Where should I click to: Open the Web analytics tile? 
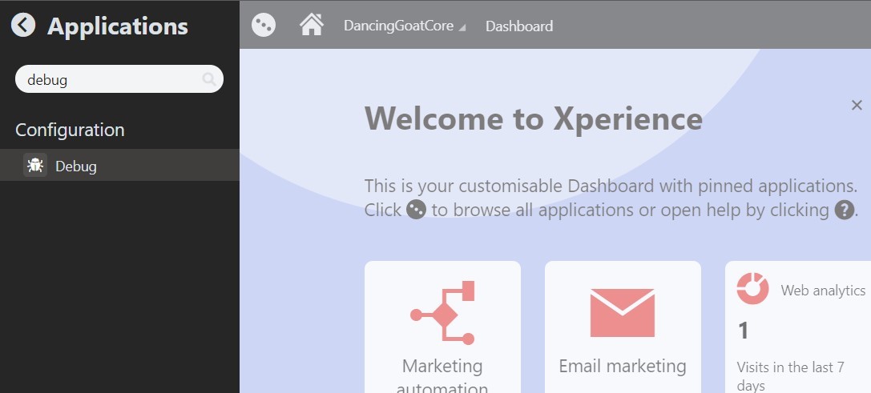click(797, 327)
